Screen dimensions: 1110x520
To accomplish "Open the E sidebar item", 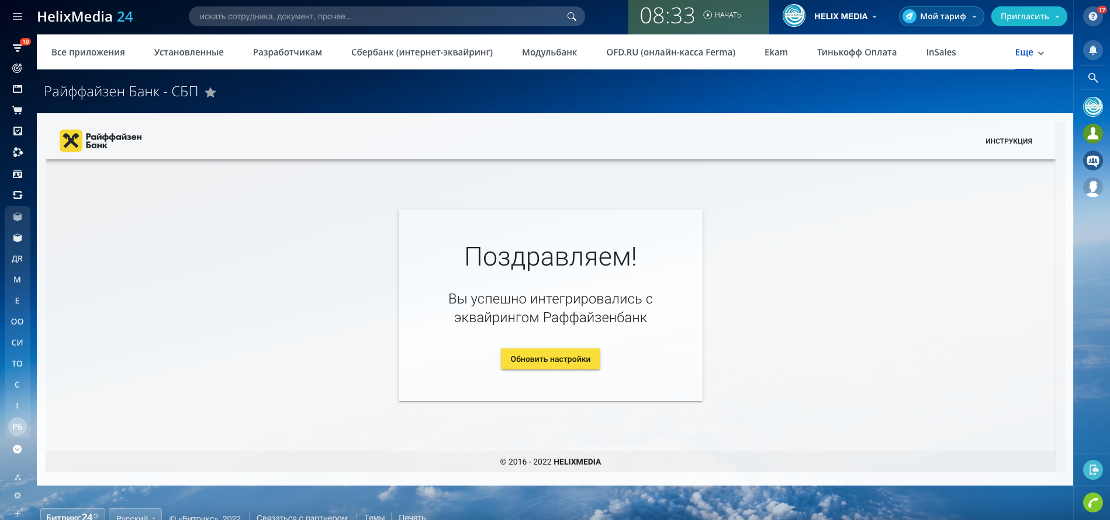I will pos(18,301).
